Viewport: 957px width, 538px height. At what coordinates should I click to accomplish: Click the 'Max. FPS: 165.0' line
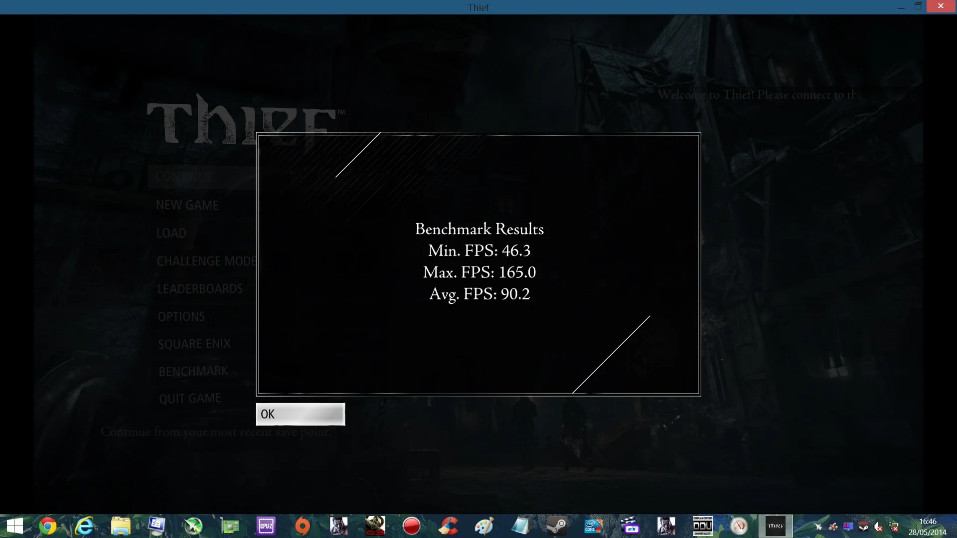click(x=479, y=272)
